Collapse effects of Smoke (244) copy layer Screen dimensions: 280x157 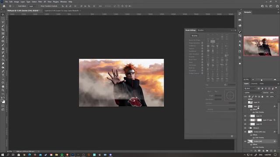pos(277,132)
